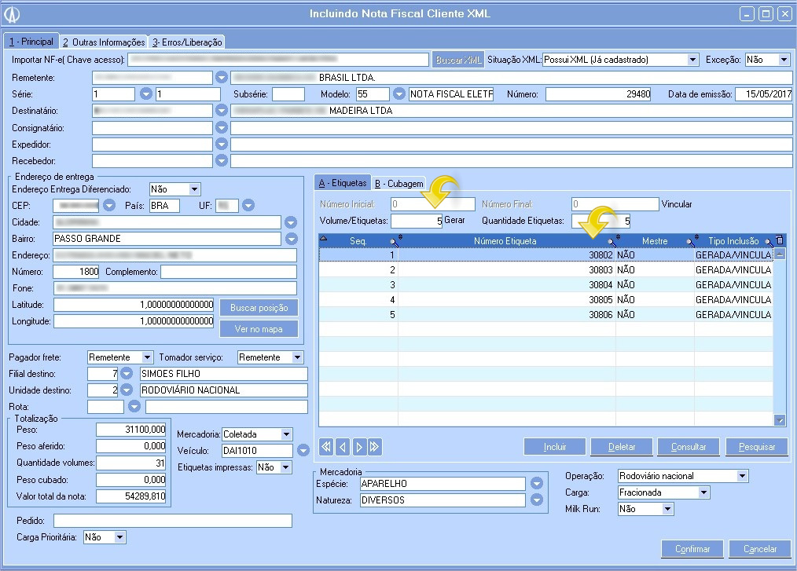Go to the first record navigation arrow
This screenshot has height=571, width=797.
326,447
